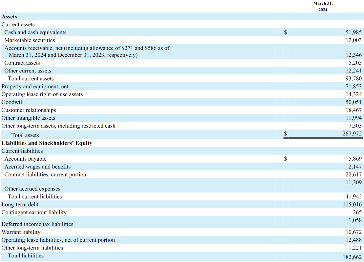This screenshot has width=364, height=262.
Task: Click 'Other long-term assets, including restricted cash'
Action: coord(58,126)
